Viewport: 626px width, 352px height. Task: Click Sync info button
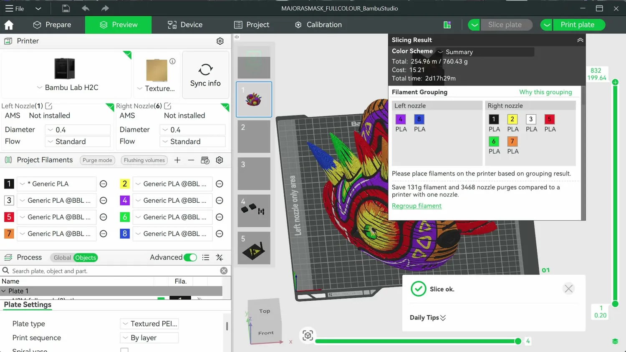(205, 75)
